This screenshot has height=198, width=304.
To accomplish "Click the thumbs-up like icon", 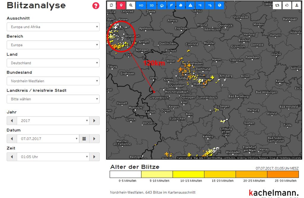I will [287, 5].
